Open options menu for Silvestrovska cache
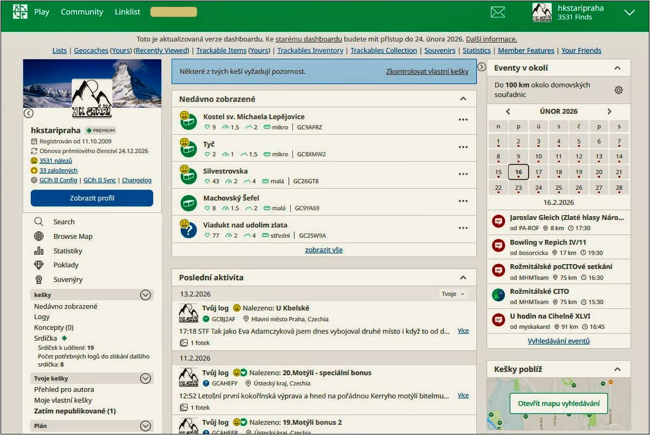 point(463,174)
